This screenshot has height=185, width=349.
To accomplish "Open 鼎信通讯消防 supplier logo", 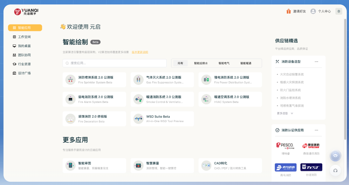I will (x=311, y=146).
